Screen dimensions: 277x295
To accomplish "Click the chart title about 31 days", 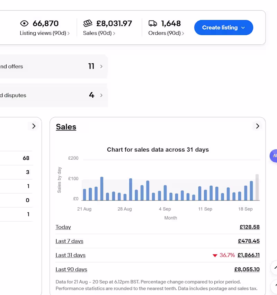I will (x=158, y=150).
